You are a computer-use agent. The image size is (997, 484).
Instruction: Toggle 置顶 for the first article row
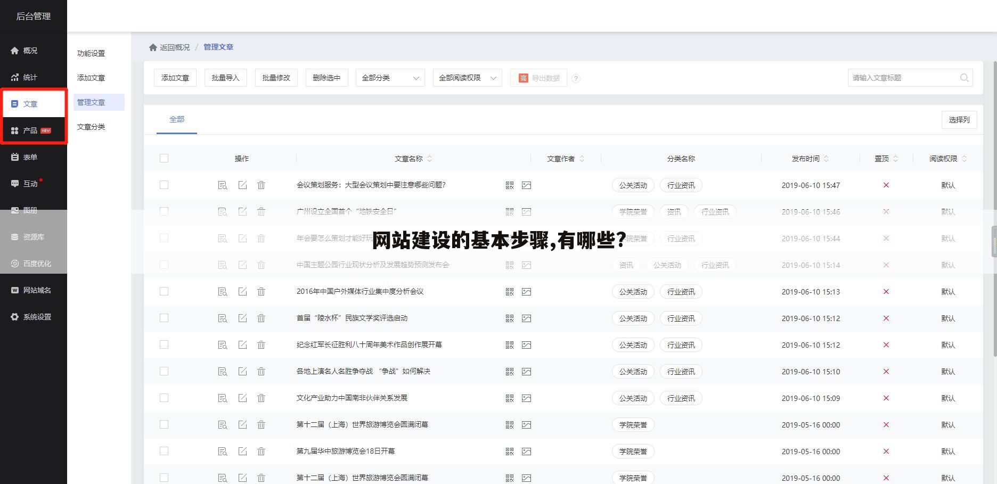coord(886,185)
